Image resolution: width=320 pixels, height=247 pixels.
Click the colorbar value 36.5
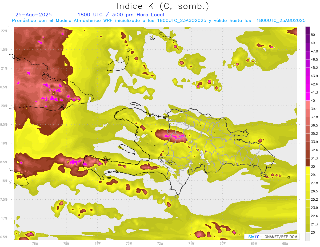(x=314, y=125)
